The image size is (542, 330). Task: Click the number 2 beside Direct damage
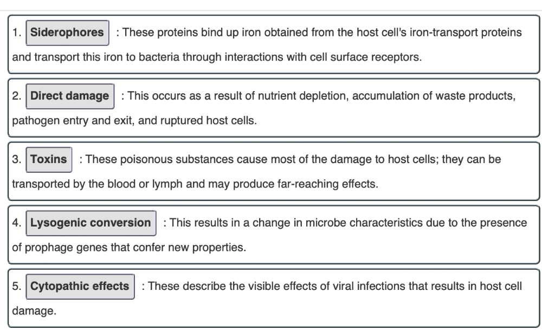point(17,96)
